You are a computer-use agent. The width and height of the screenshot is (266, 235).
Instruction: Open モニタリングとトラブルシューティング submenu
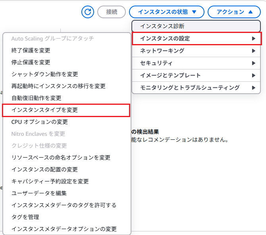point(197,87)
